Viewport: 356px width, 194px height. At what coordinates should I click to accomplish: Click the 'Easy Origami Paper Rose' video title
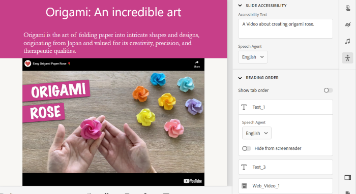coord(49,63)
